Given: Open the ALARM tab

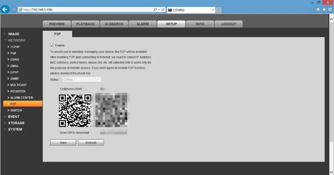Looking at the screenshot, I should [143, 24].
